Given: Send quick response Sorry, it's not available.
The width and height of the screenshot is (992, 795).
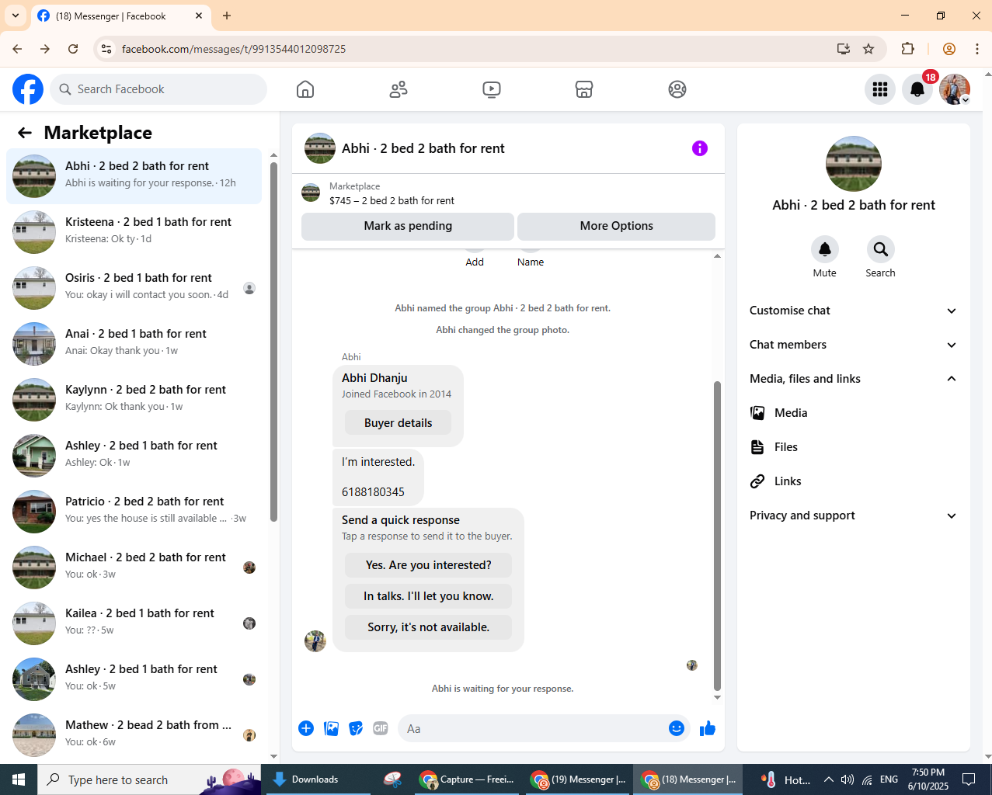Looking at the screenshot, I should pyautogui.click(x=429, y=627).
